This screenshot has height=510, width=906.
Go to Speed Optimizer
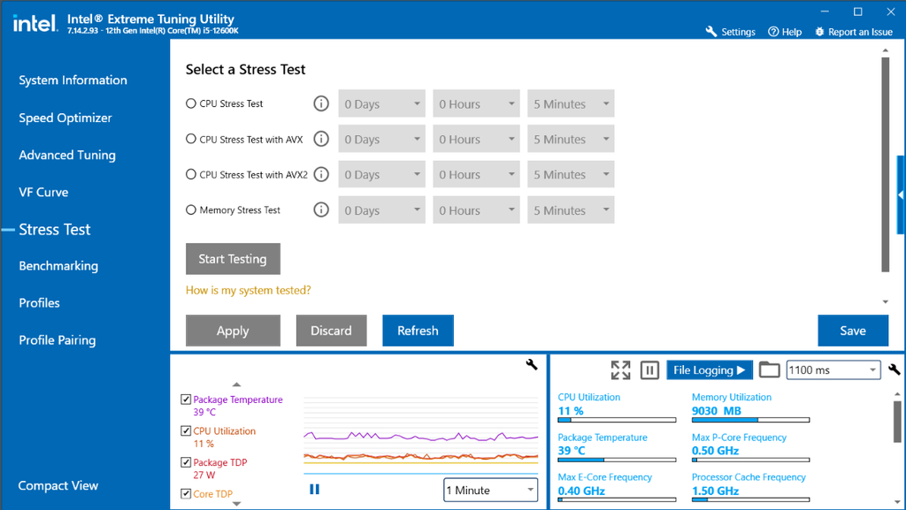pos(65,118)
